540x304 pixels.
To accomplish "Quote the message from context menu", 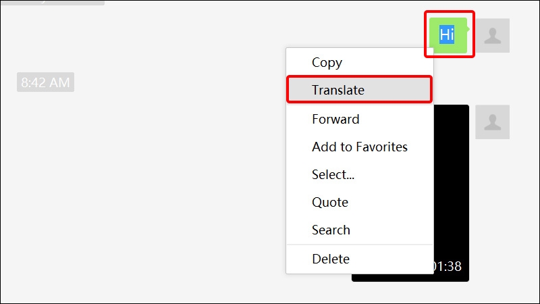I will coord(330,202).
